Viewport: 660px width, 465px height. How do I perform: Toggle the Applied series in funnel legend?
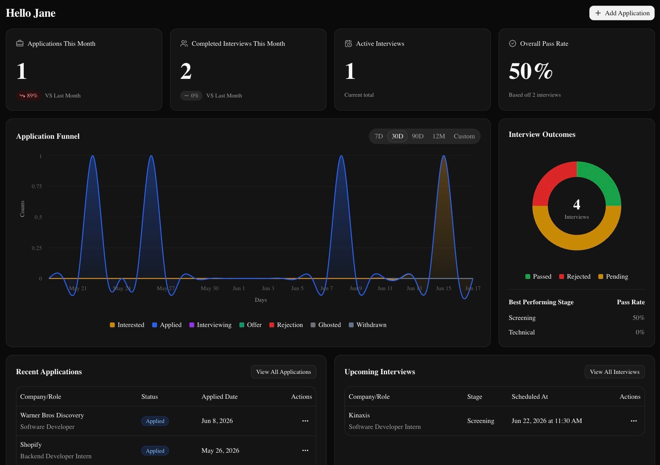click(x=167, y=325)
